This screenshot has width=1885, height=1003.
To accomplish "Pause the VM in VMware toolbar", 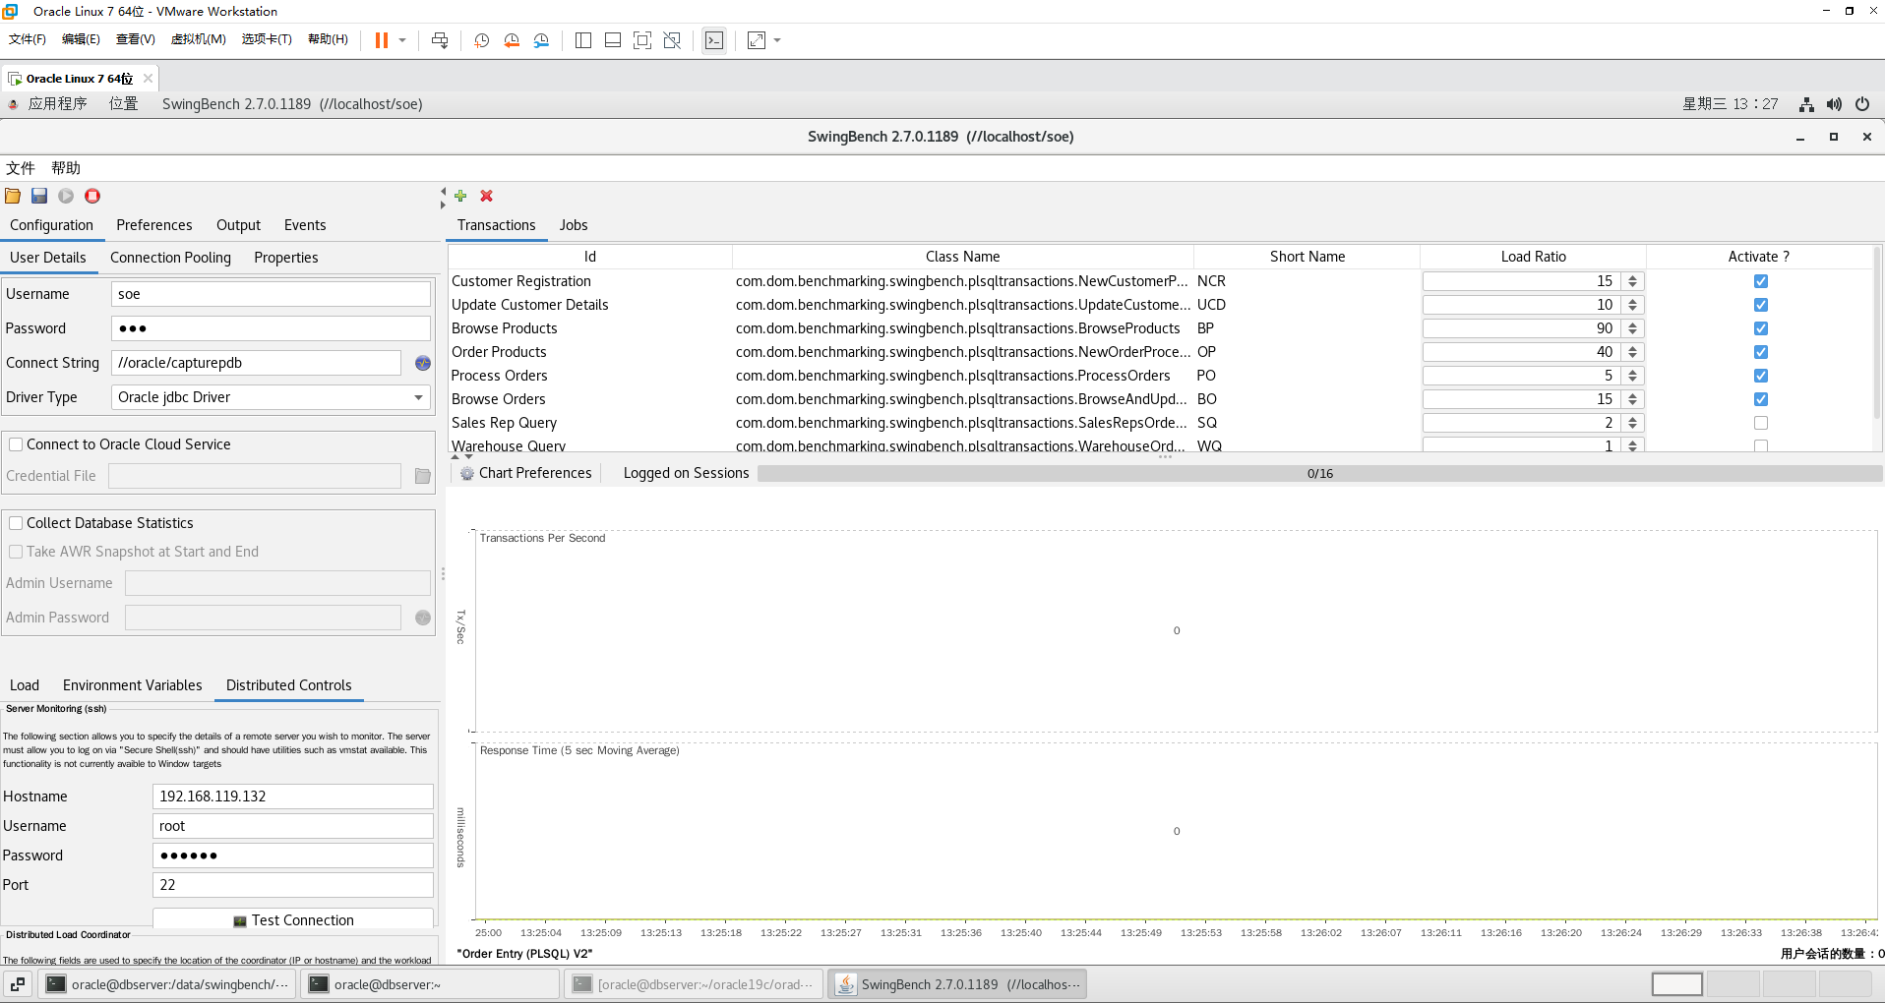I will tap(382, 40).
